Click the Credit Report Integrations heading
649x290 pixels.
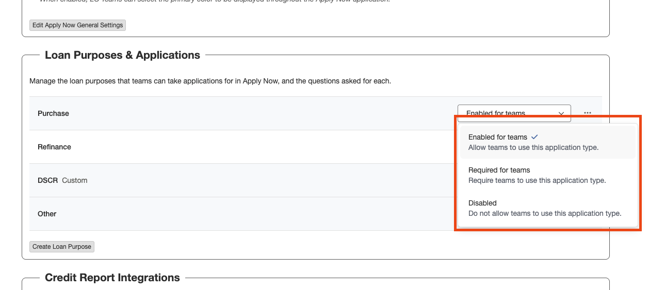click(x=112, y=278)
